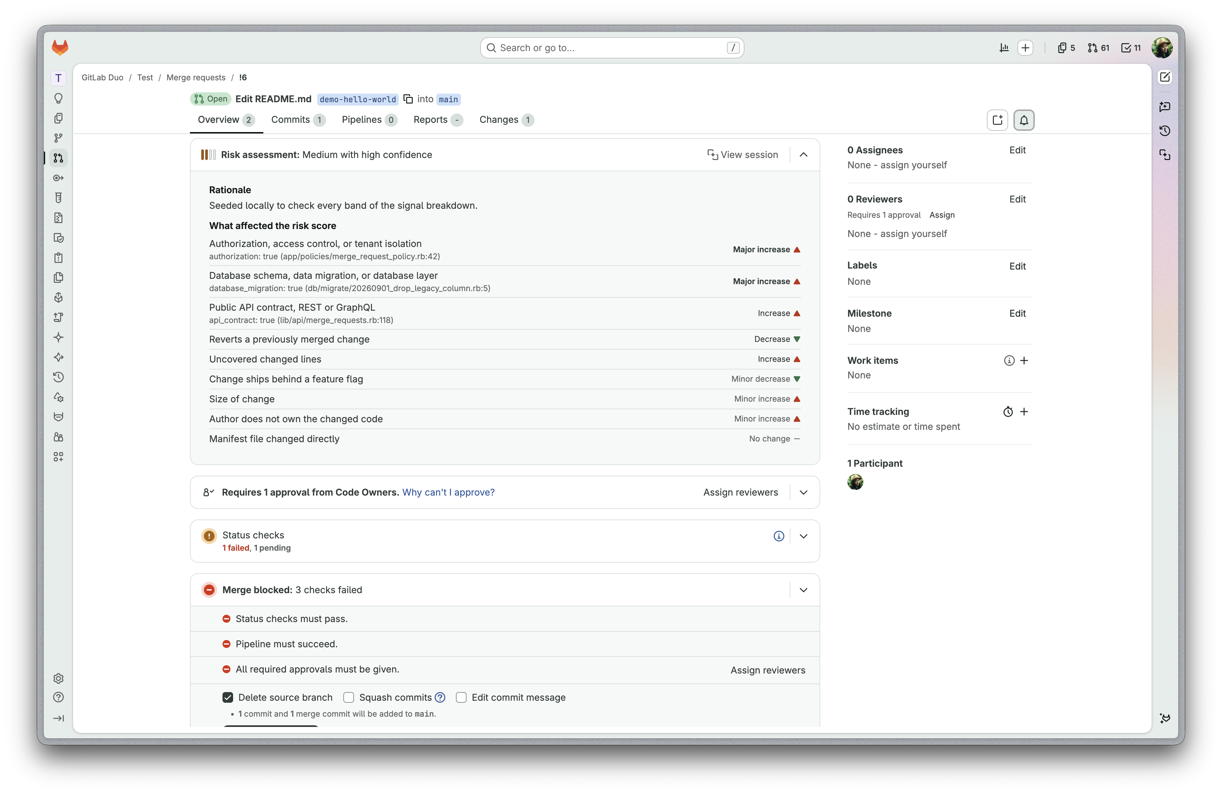Click the notifications bell button
Screen dimensions: 1222x794
pos(1024,120)
